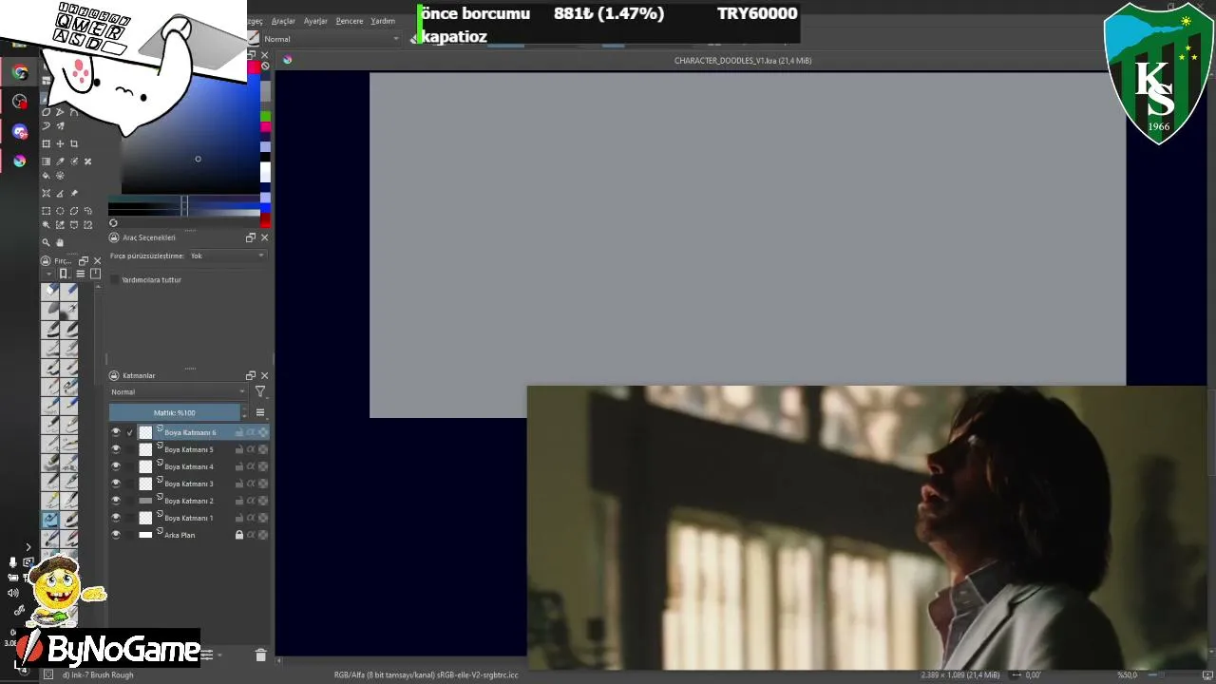Adjust the Matlık %100 opacity slider
Screen dimensions: 1216x684
[175, 412]
